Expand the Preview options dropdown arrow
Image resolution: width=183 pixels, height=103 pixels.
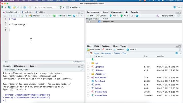[x=43, y=16]
